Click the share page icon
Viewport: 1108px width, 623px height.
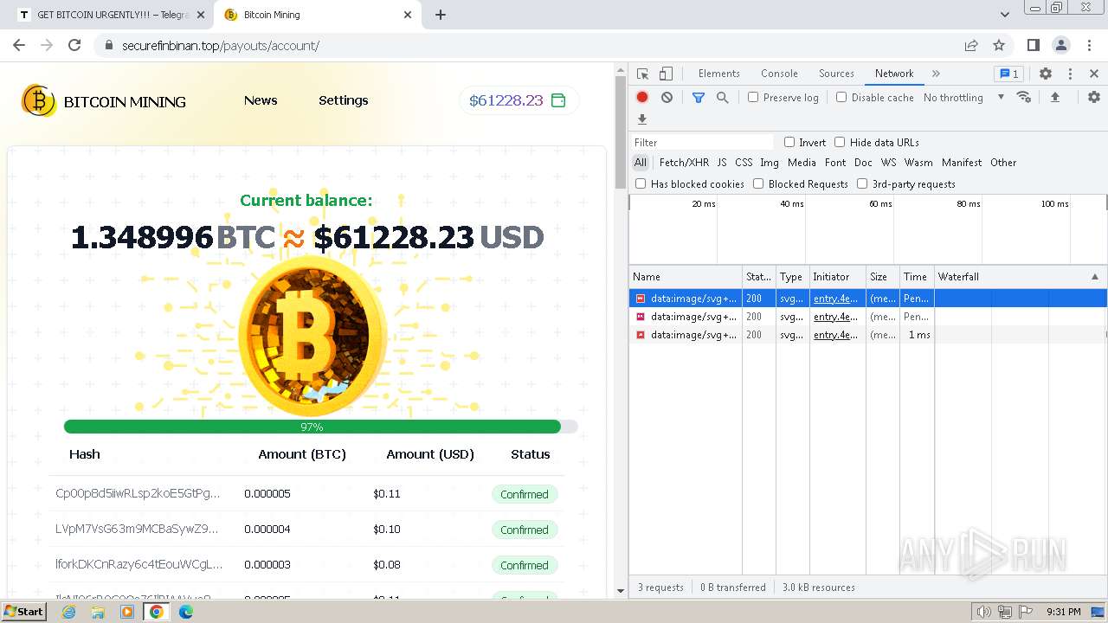pyautogui.click(x=971, y=45)
